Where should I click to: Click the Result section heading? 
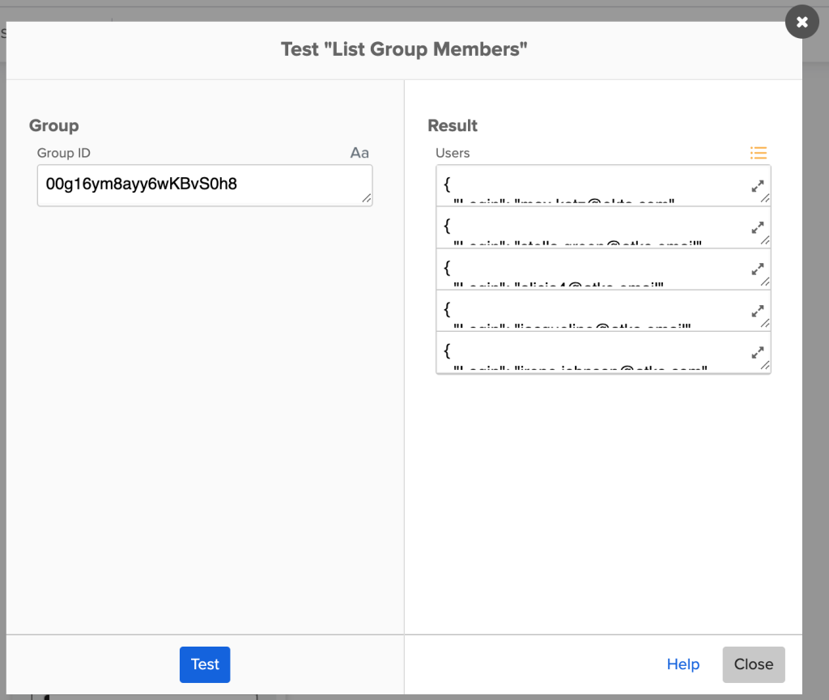tap(452, 125)
